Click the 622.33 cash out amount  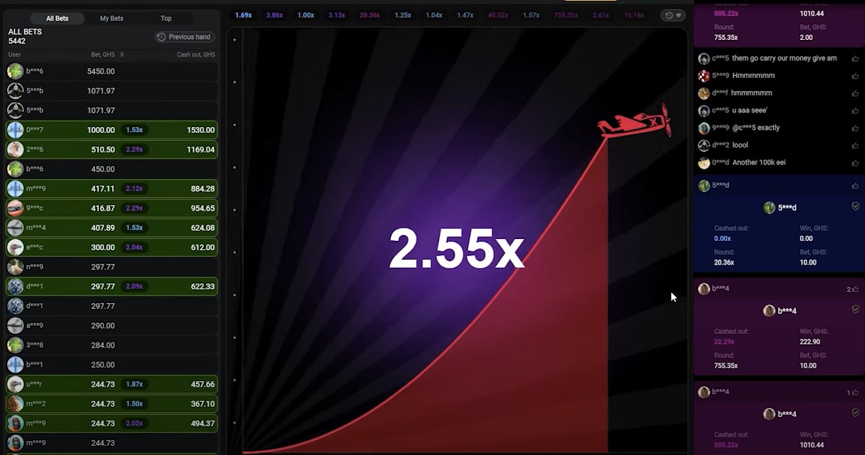point(202,287)
